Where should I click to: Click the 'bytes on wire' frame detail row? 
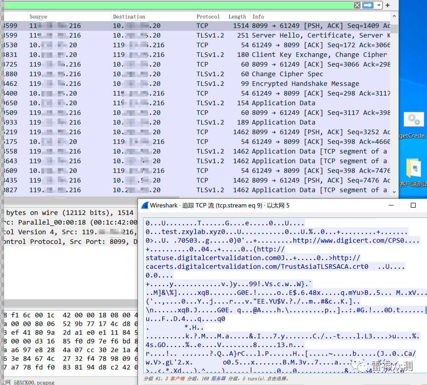tap(71, 213)
